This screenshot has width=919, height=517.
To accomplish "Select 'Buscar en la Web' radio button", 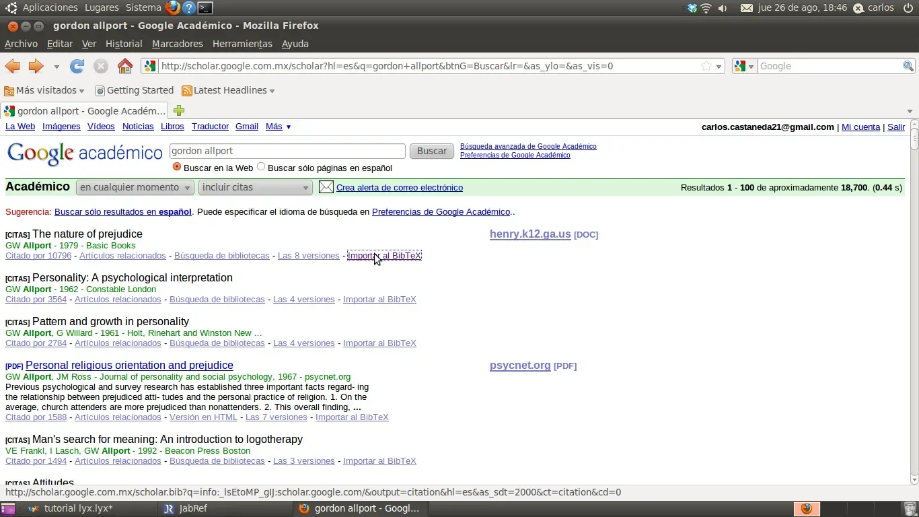I will click(177, 167).
